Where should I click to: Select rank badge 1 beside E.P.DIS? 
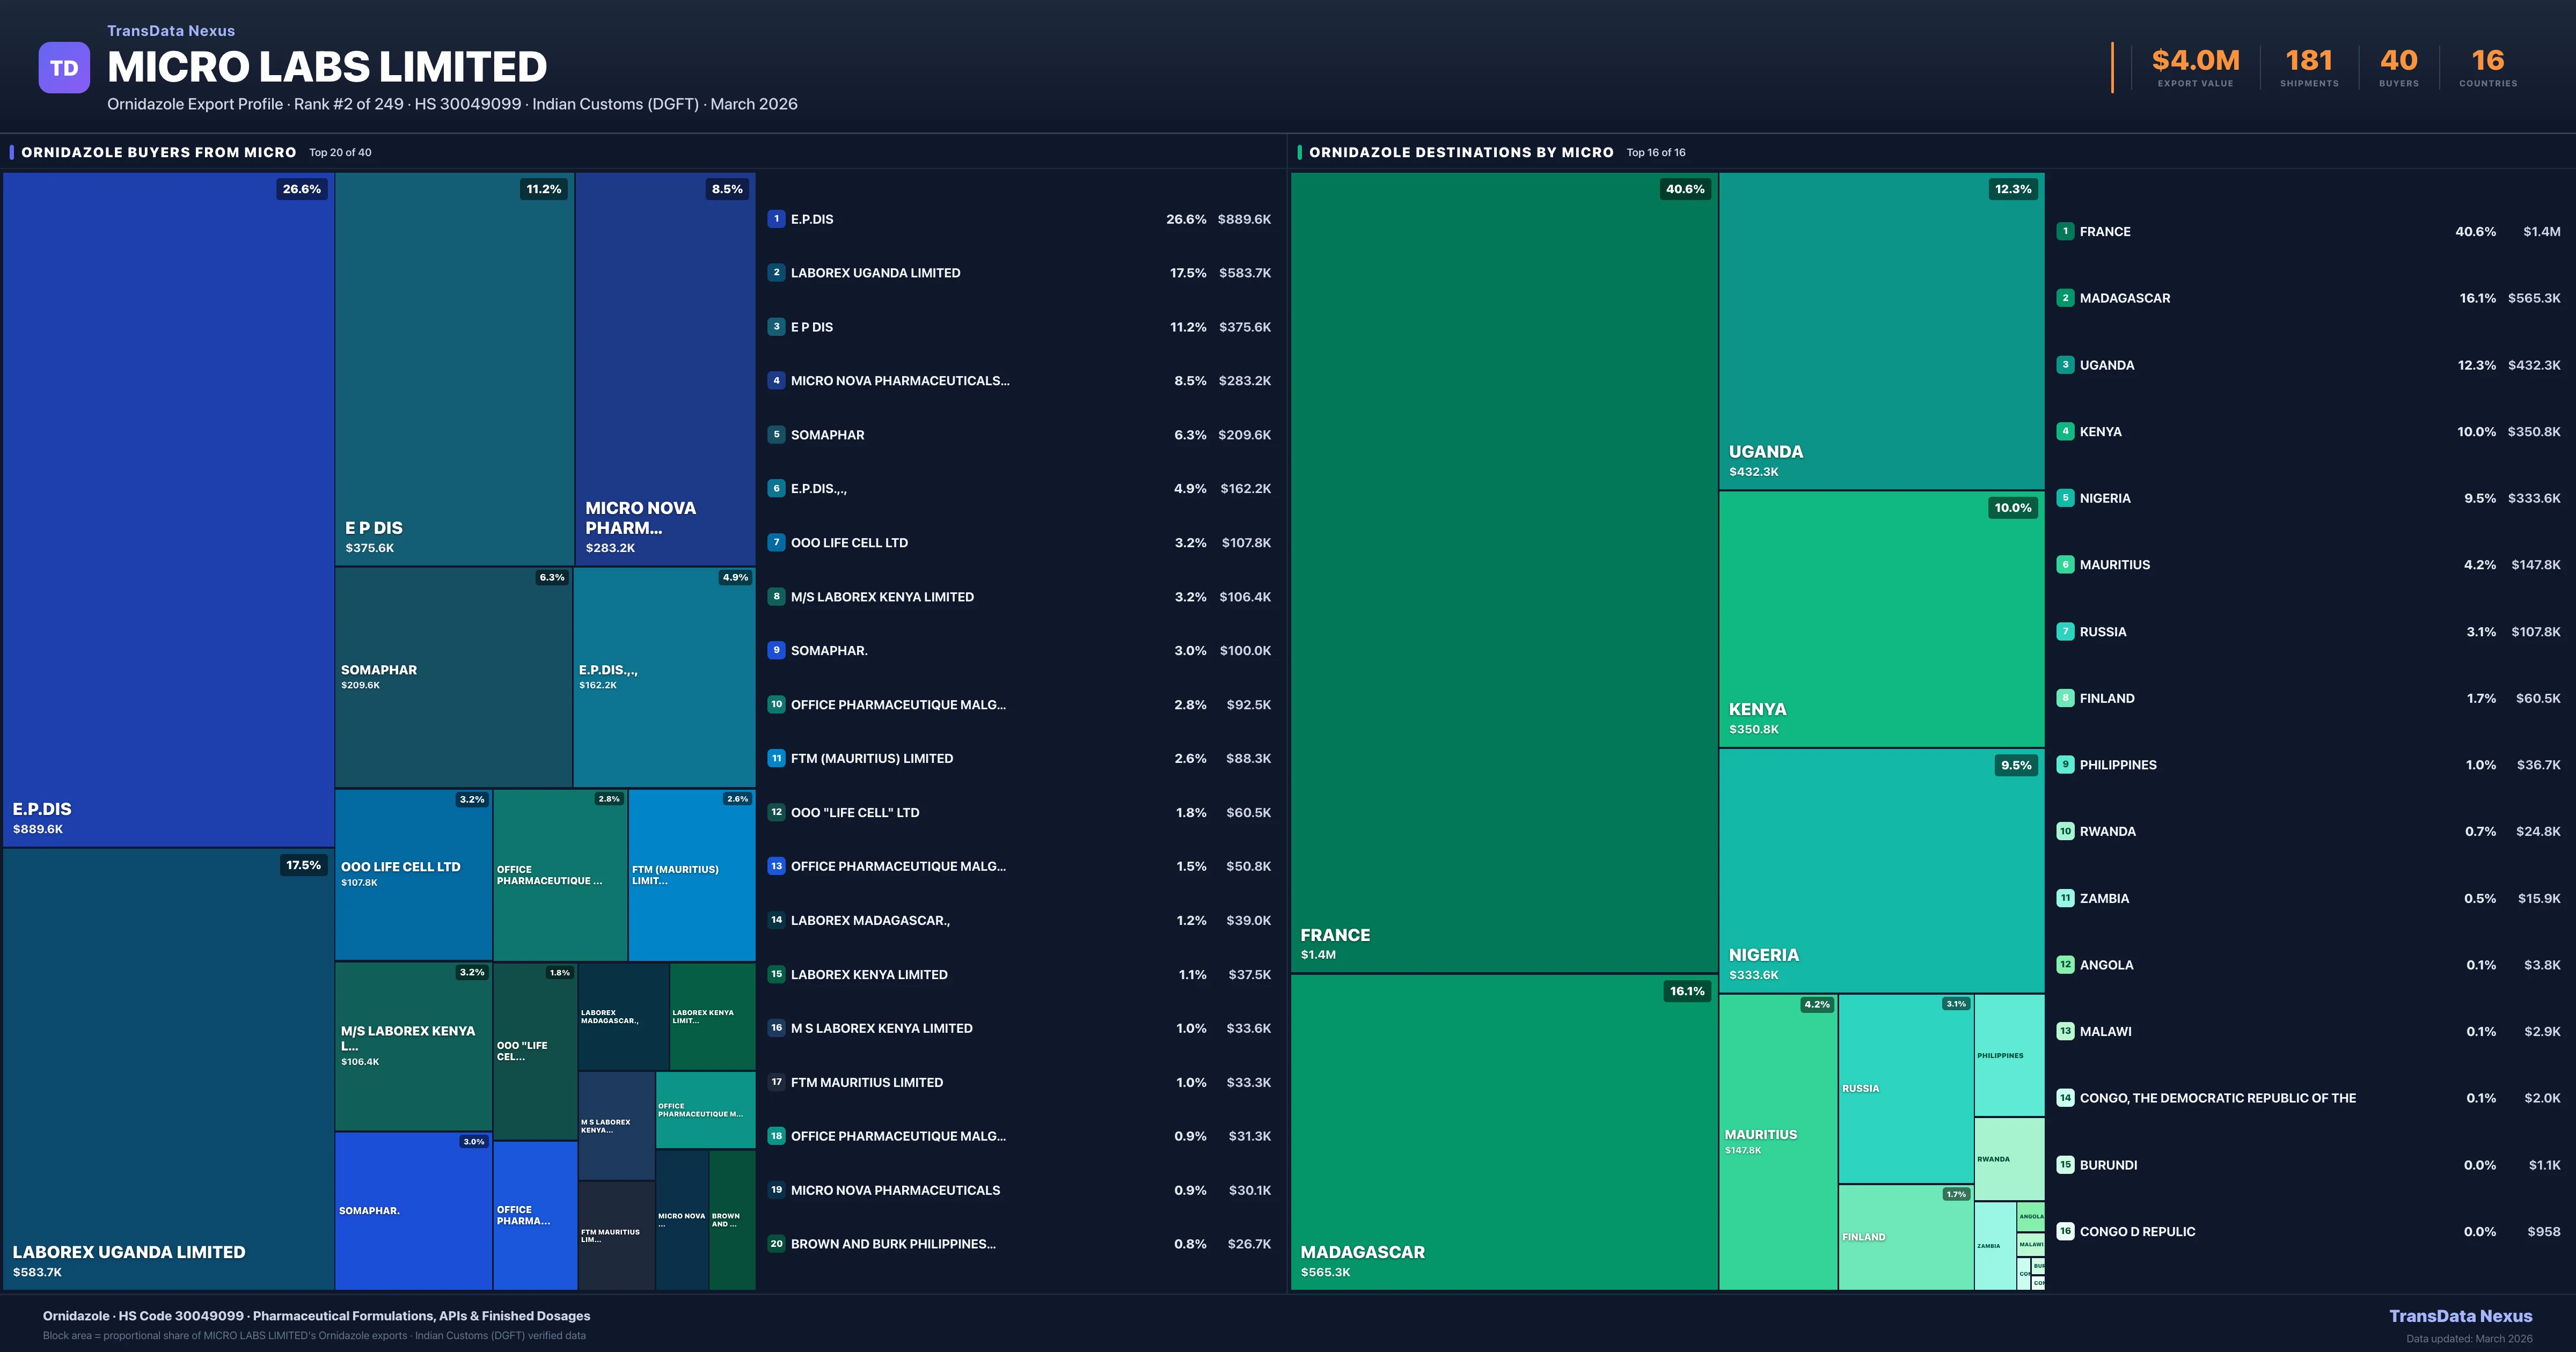click(x=776, y=219)
